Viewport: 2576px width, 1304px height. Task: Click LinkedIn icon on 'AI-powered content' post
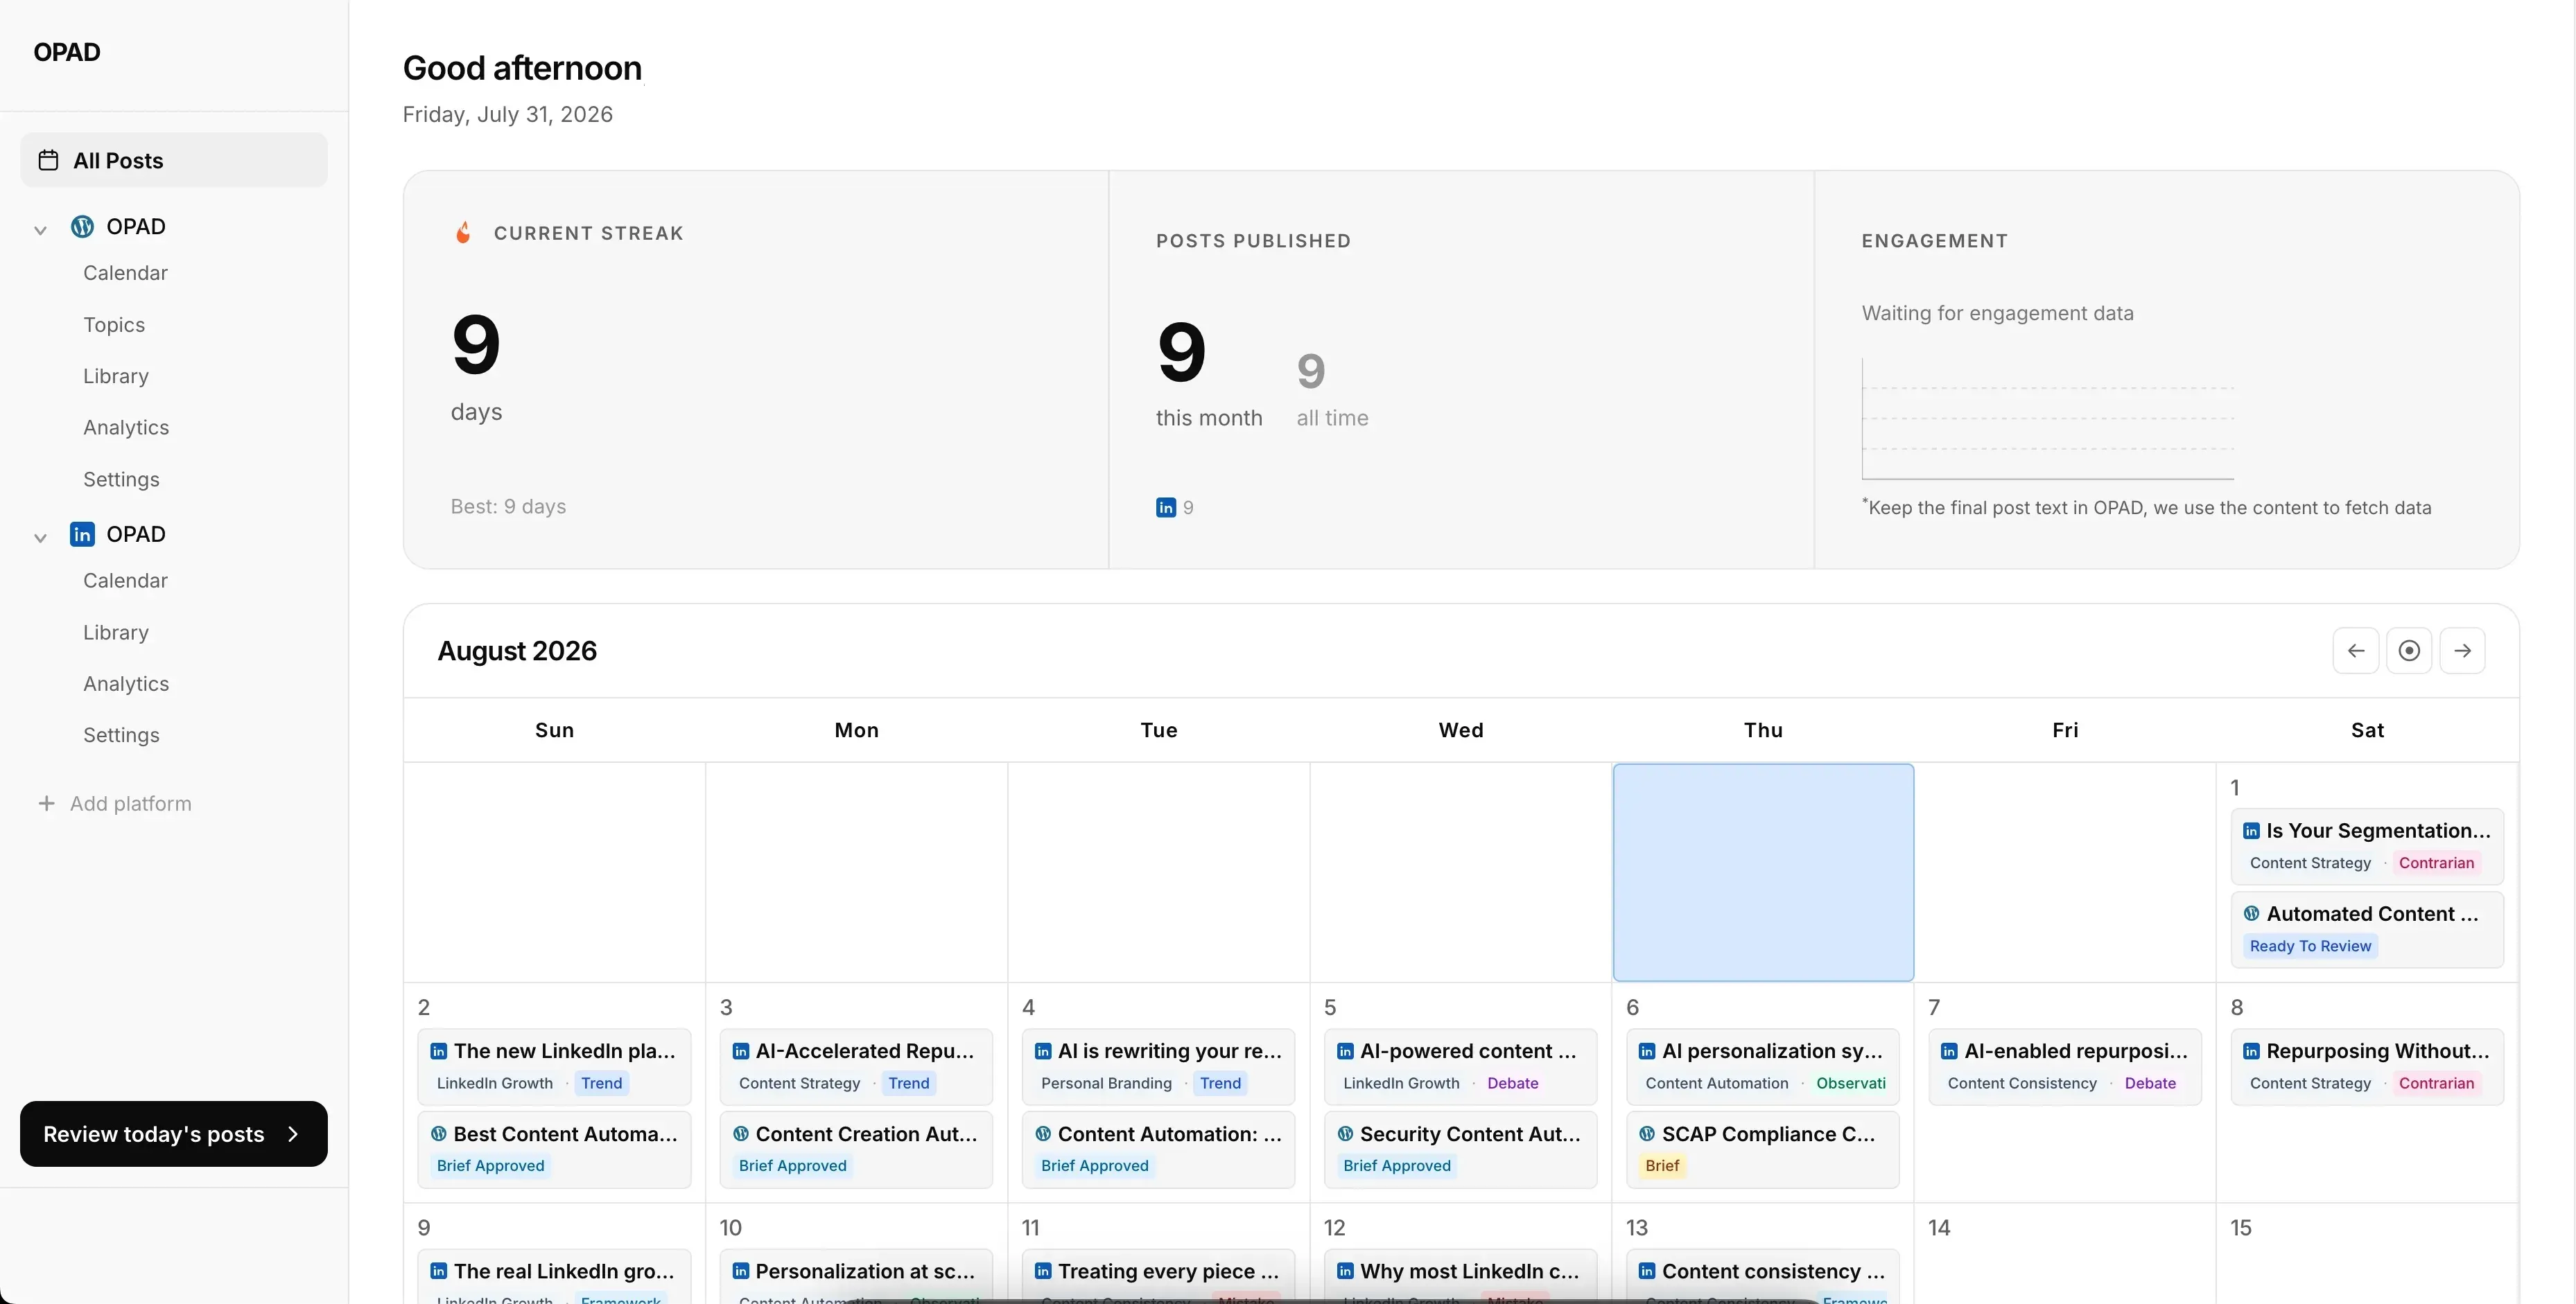click(1345, 1051)
